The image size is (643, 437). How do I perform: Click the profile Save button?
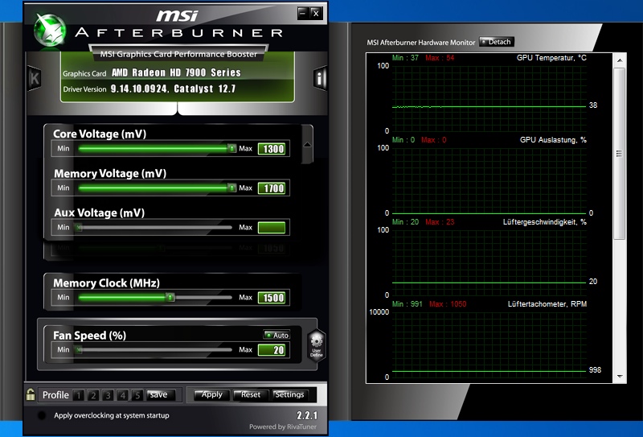click(x=161, y=394)
